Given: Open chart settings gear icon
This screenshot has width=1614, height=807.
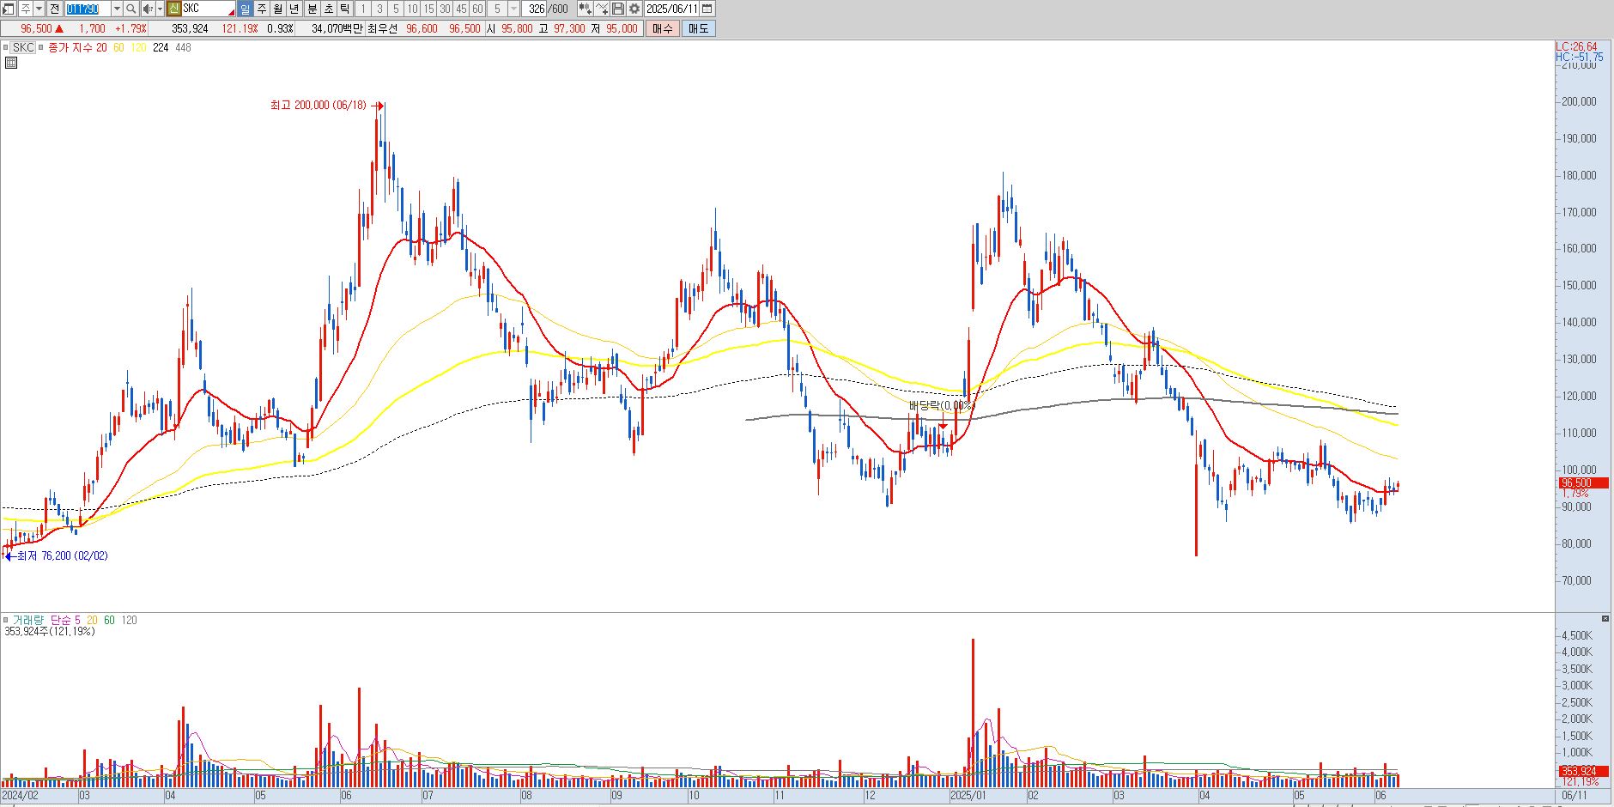Looking at the screenshot, I should pos(634,9).
